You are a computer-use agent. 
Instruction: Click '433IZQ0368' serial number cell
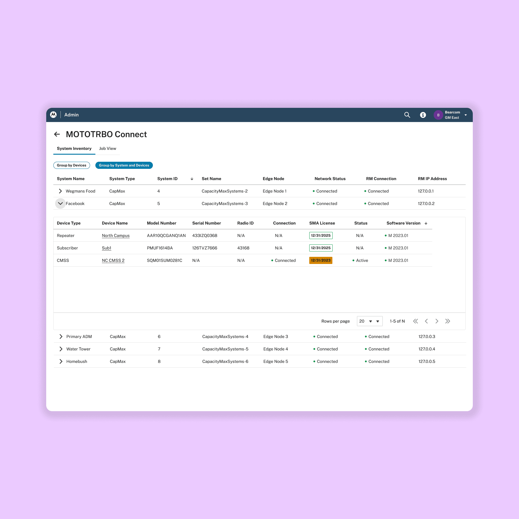(205, 236)
